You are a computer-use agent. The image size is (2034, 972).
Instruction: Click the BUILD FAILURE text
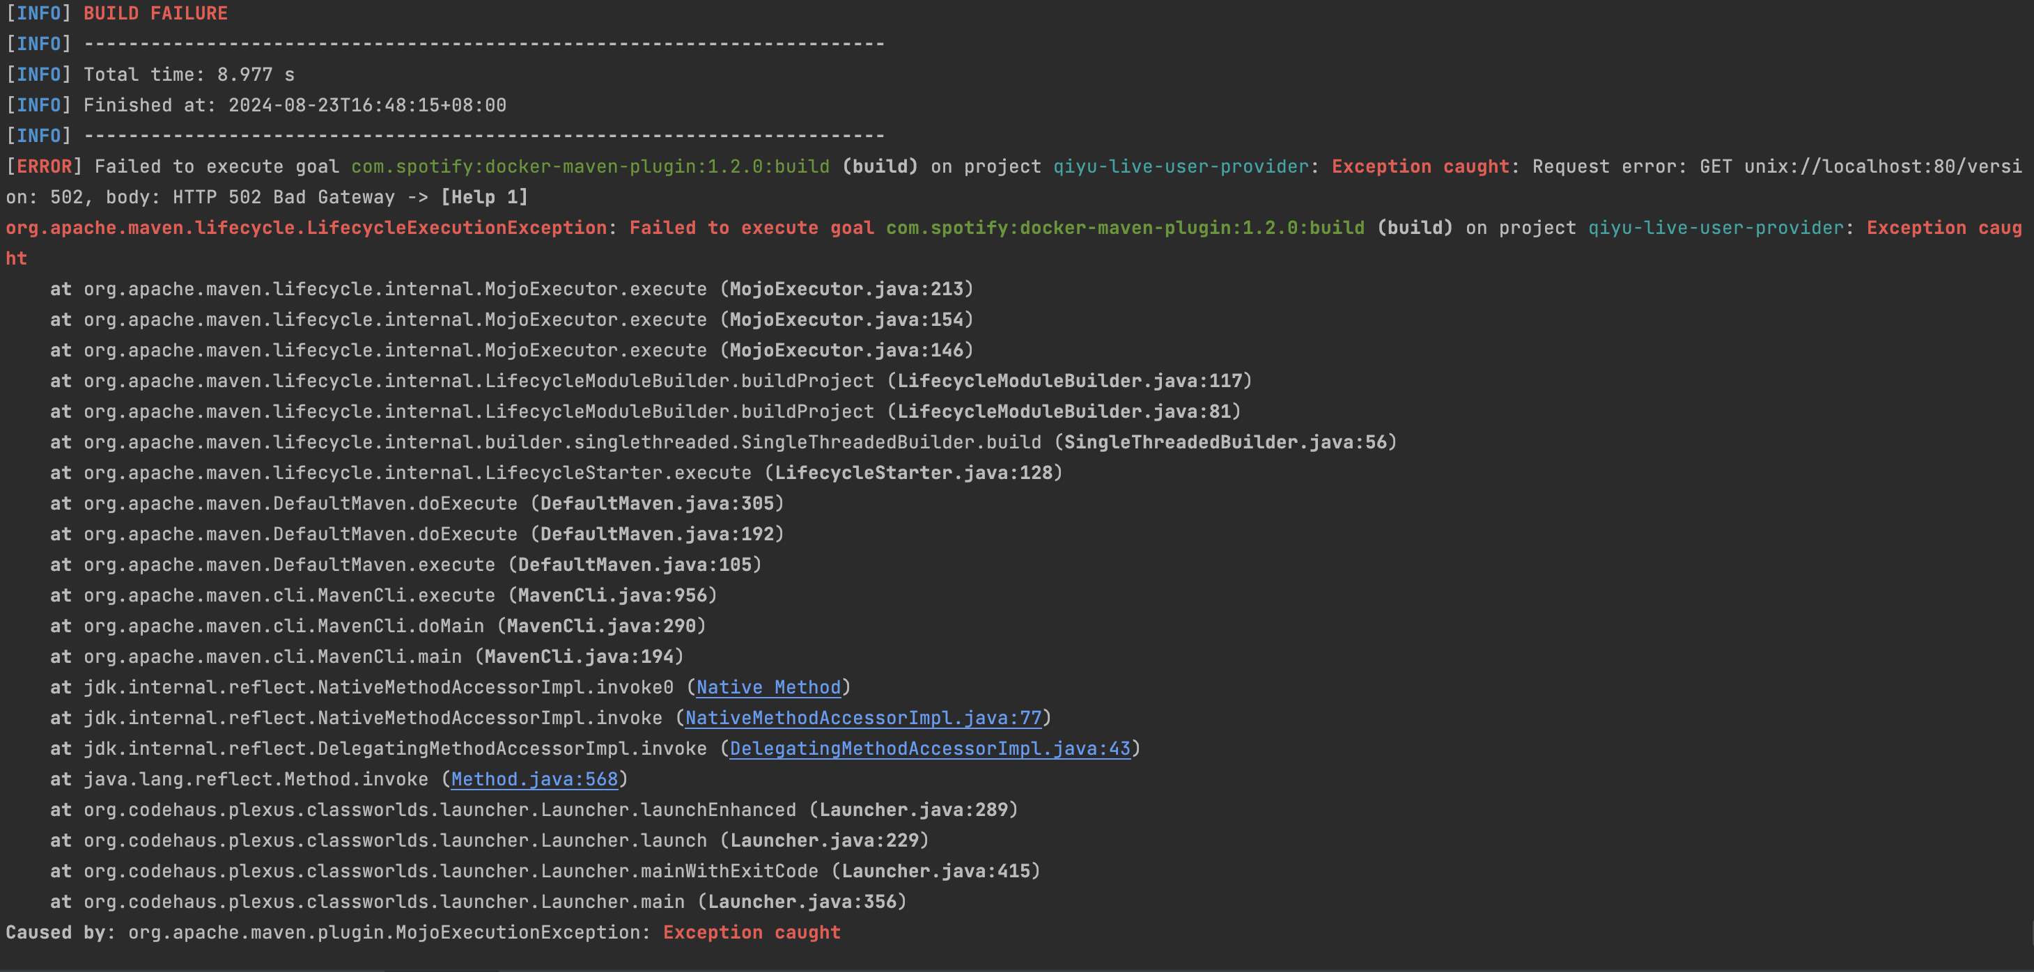pyautogui.click(x=155, y=13)
